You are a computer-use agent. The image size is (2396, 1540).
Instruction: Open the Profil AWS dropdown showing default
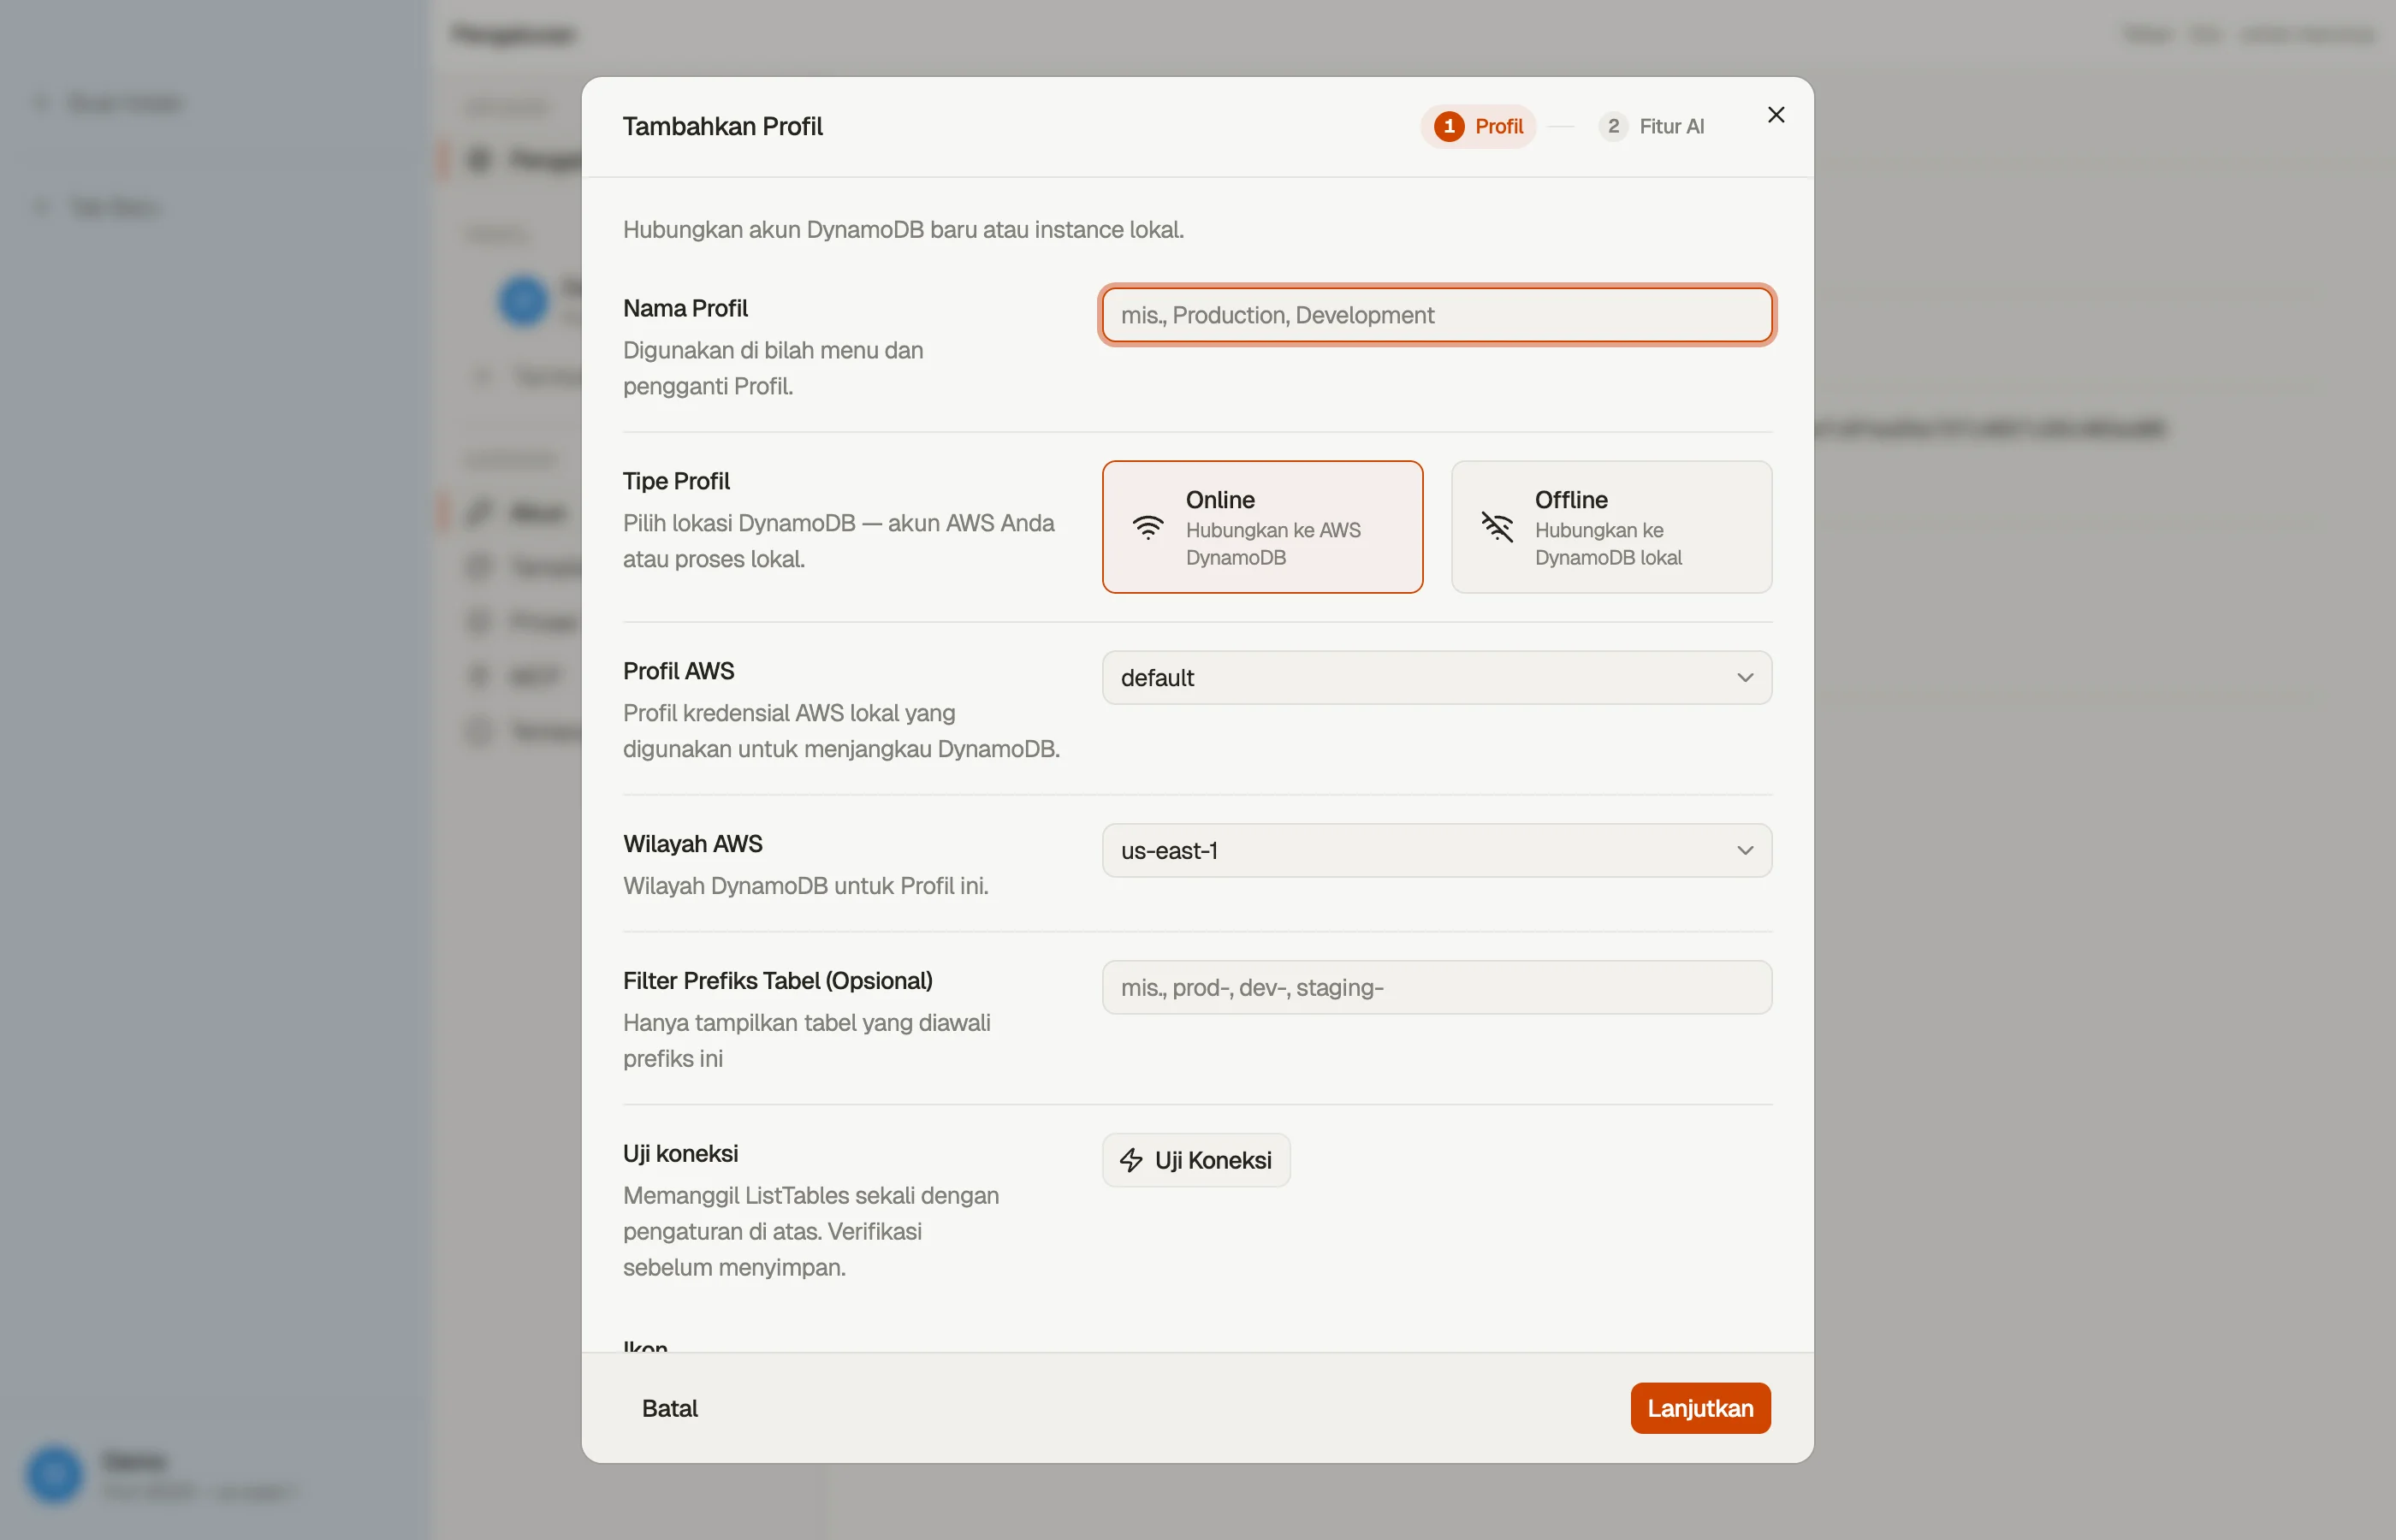coord(1436,678)
